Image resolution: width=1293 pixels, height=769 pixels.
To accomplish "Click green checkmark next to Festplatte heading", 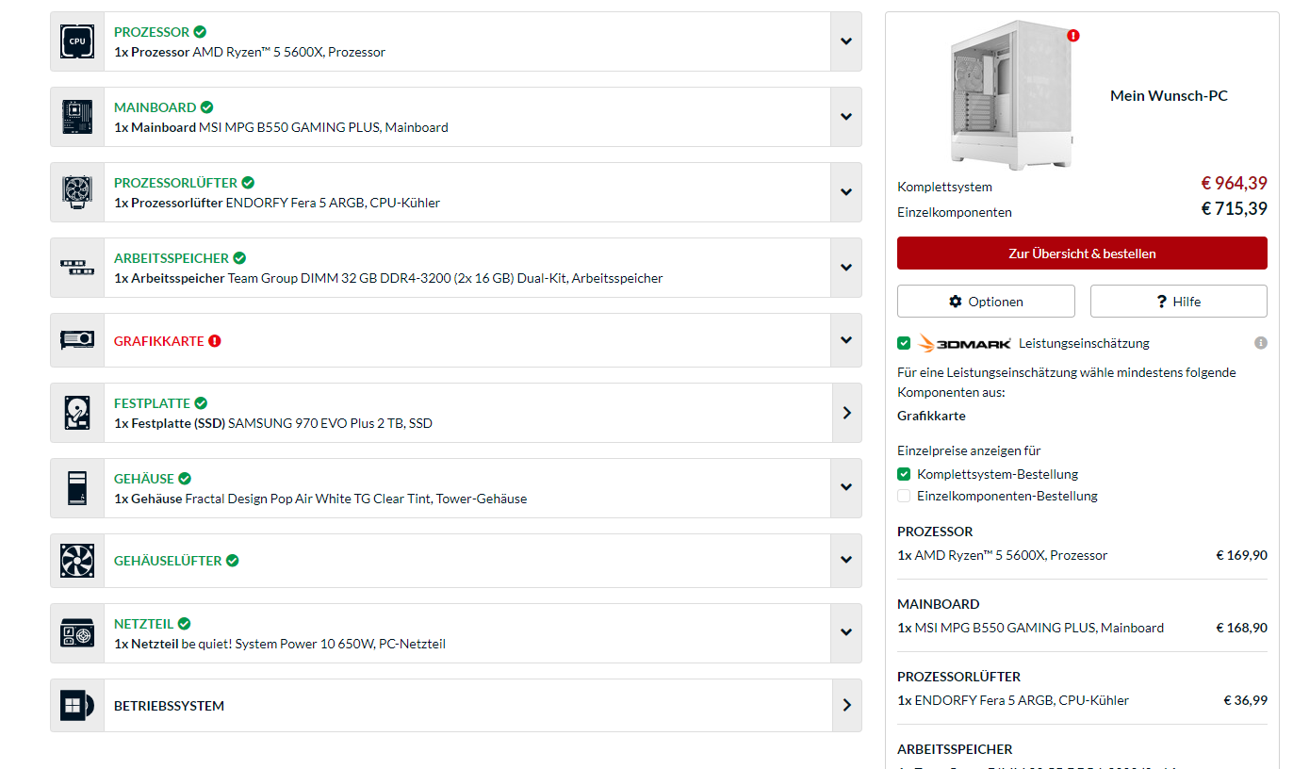I will click(201, 403).
